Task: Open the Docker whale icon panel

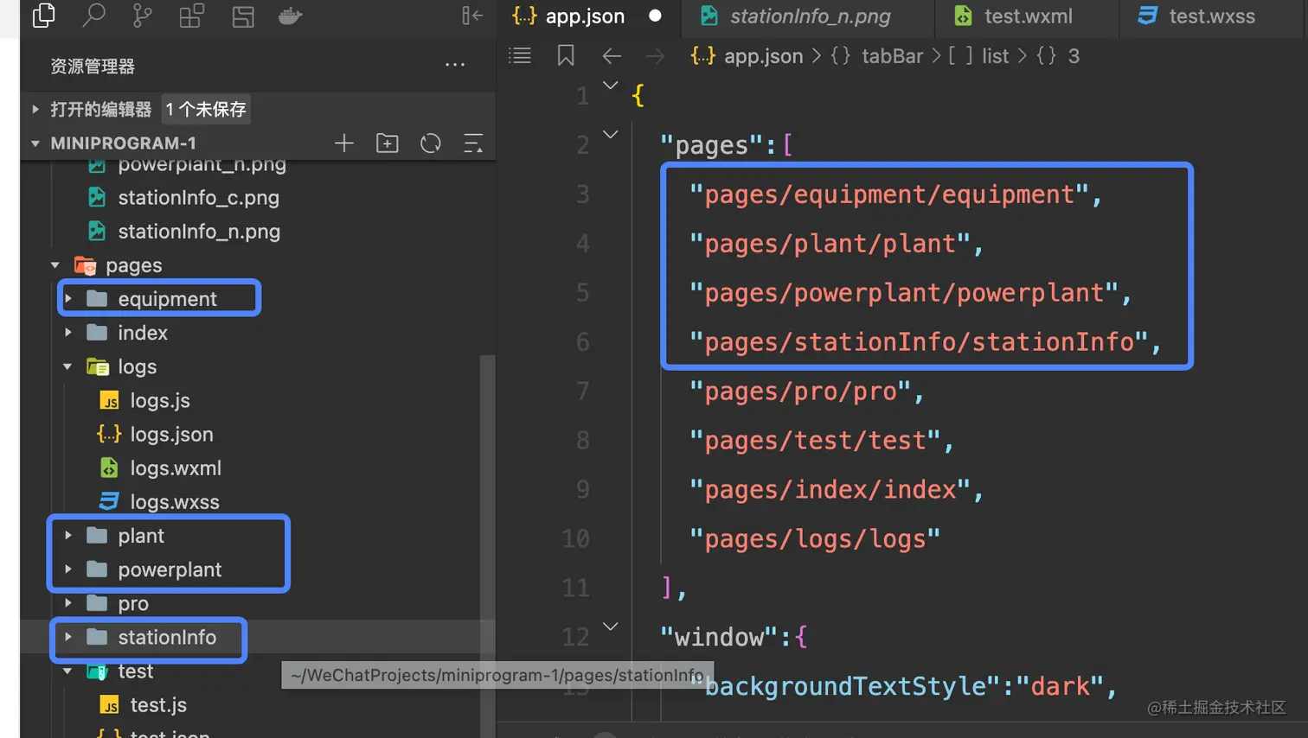Action: pos(291,16)
